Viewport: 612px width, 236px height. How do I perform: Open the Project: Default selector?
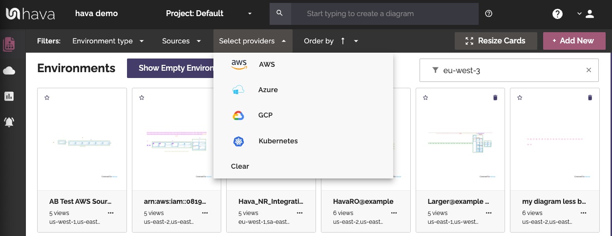[x=209, y=14]
